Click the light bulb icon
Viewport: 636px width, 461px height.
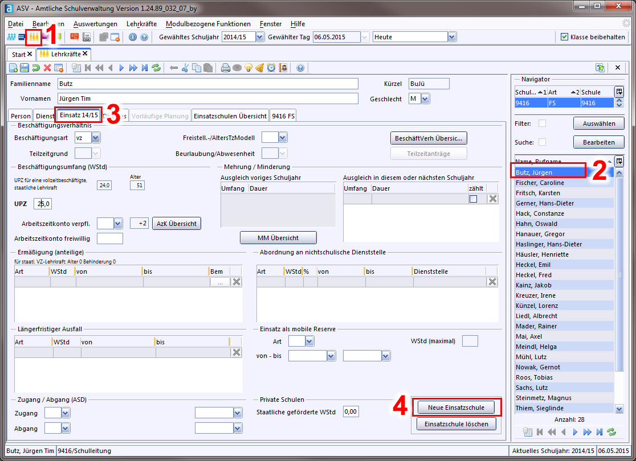coord(248,68)
